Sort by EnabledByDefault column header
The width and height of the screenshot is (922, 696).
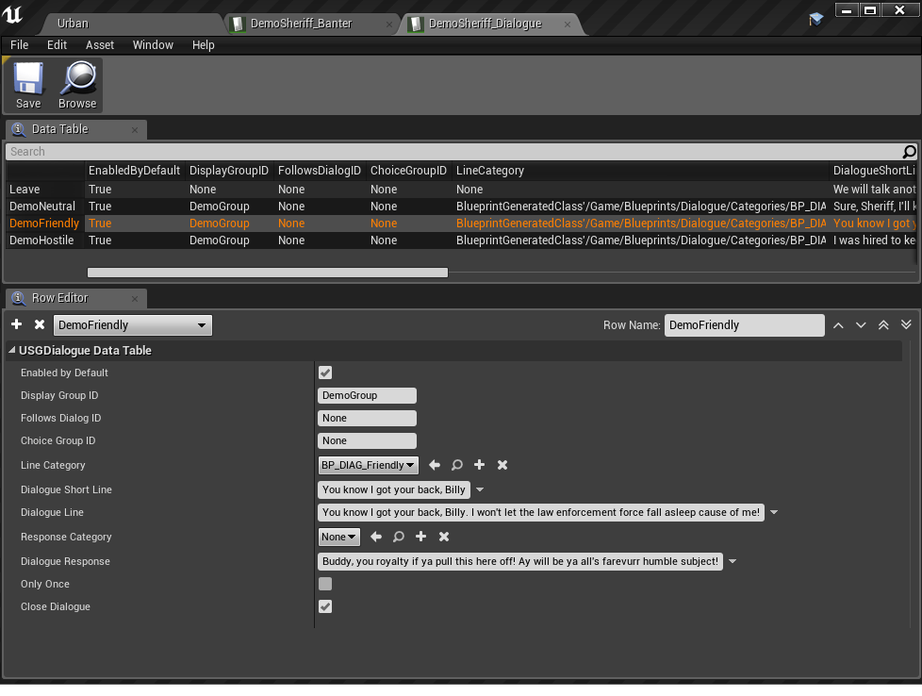click(134, 171)
